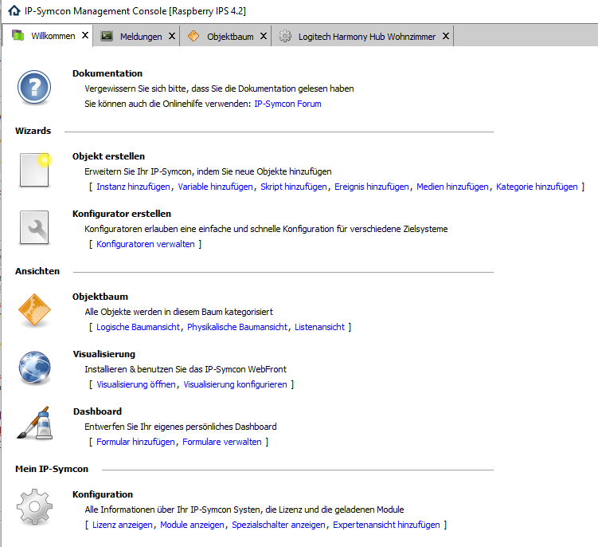Click the Objekt erstellen page icon
This screenshot has height=547, width=598.
click(x=34, y=171)
